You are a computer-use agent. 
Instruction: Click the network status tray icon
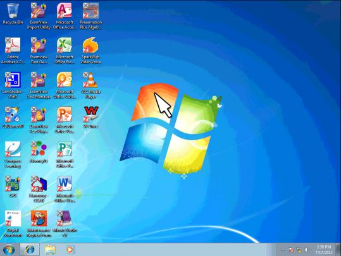click(x=299, y=250)
